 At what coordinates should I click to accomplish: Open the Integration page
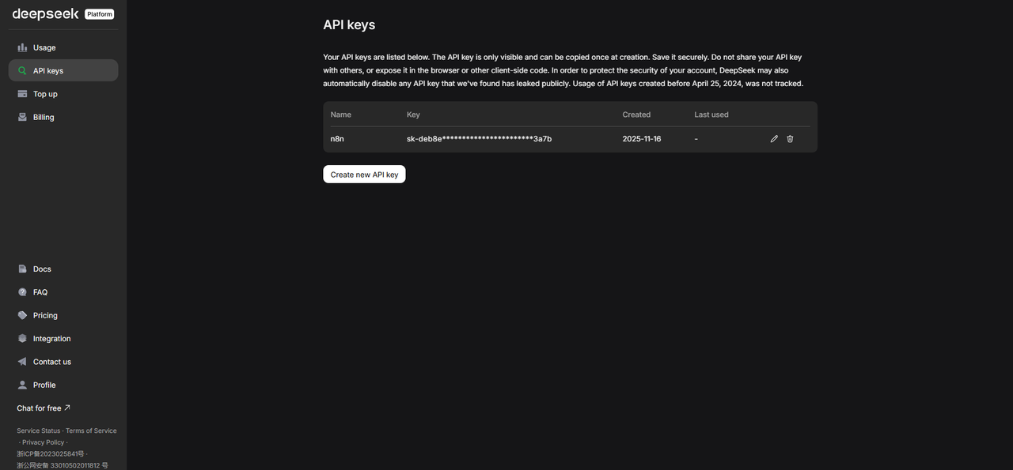coord(63,338)
